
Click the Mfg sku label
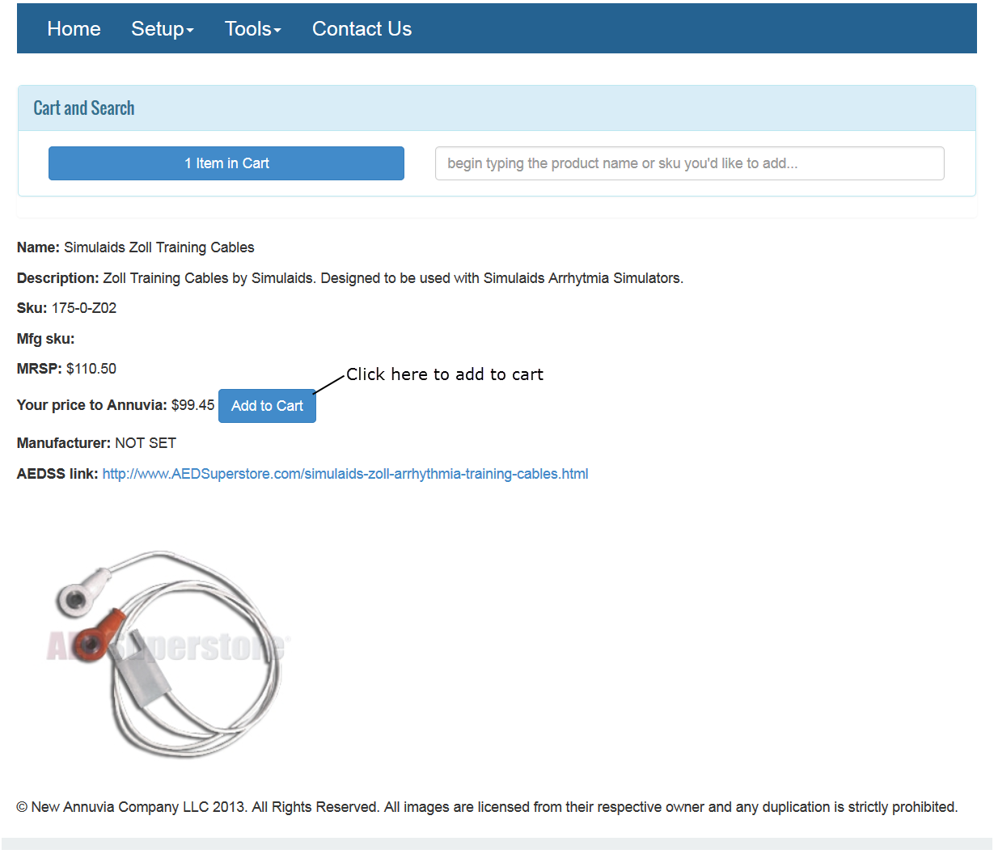tap(45, 339)
